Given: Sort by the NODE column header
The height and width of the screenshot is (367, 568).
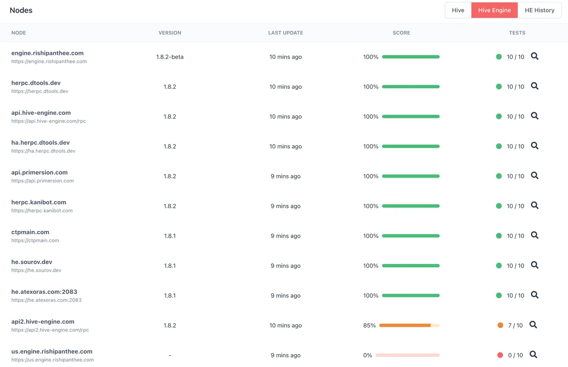Looking at the screenshot, I should [x=19, y=33].
